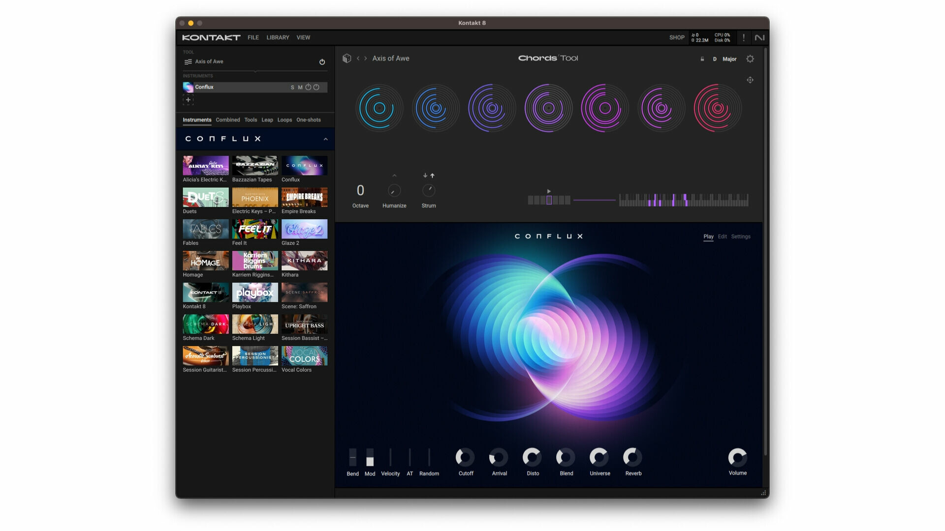The width and height of the screenshot is (945, 531).
Task: Trigger the seventh red chord circle
Action: 718,108
